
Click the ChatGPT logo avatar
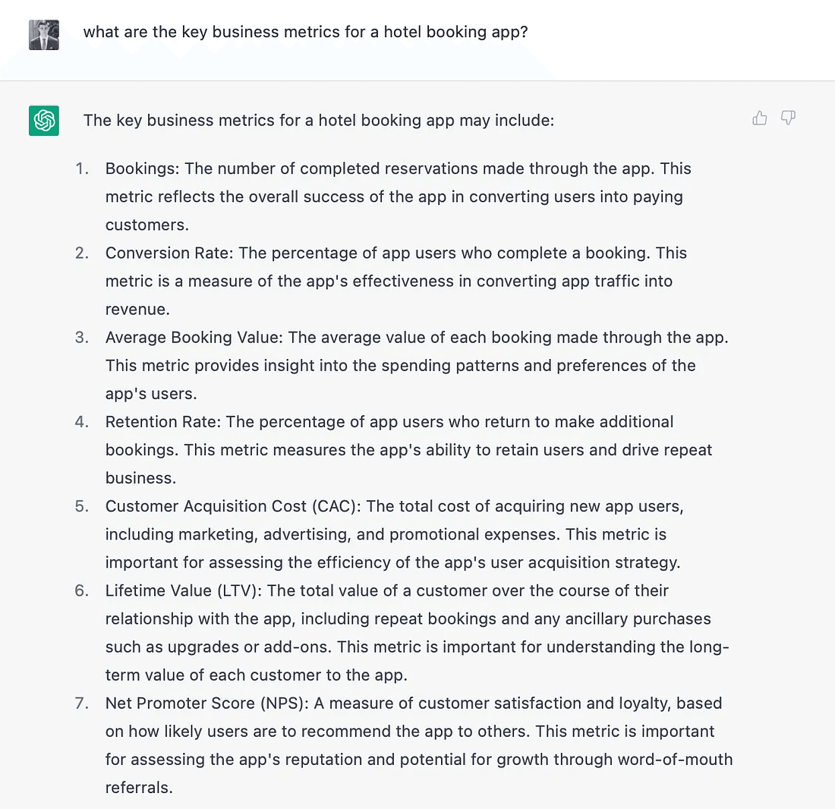(x=44, y=121)
